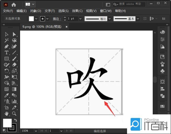The width and height of the screenshot is (171, 134).
Task: Select the Eraser tool
Action: tap(14, 65)
